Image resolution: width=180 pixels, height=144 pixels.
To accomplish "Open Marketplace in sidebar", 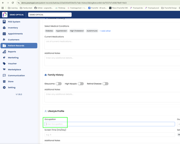I will [x=19, y=69].
